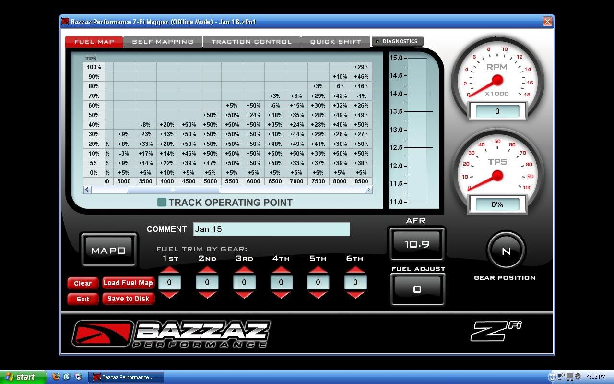Click the MAP0 button
This screenshot has height=384, width=614.
[x=108, y=250]
